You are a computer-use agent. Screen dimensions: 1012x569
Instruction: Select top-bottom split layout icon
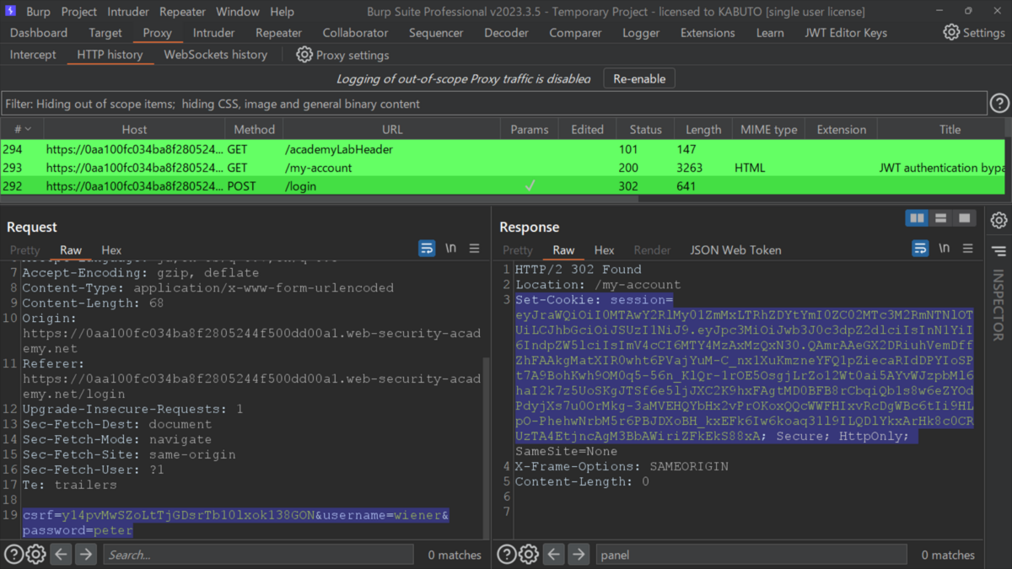coord(940,218)
